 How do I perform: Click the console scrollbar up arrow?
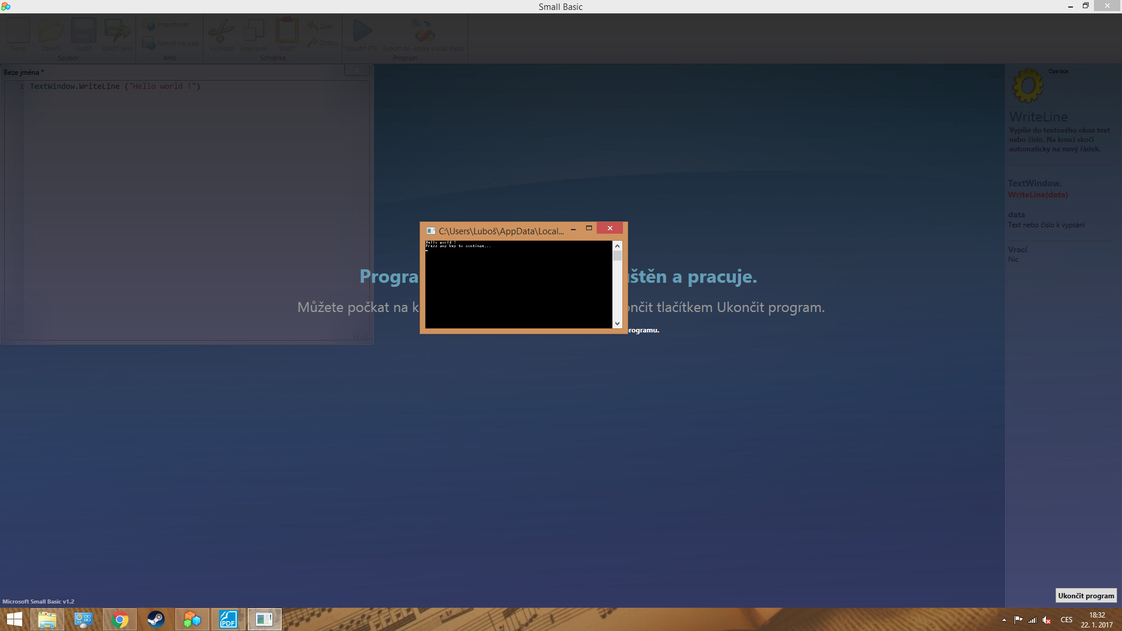[x=617, y=246]
